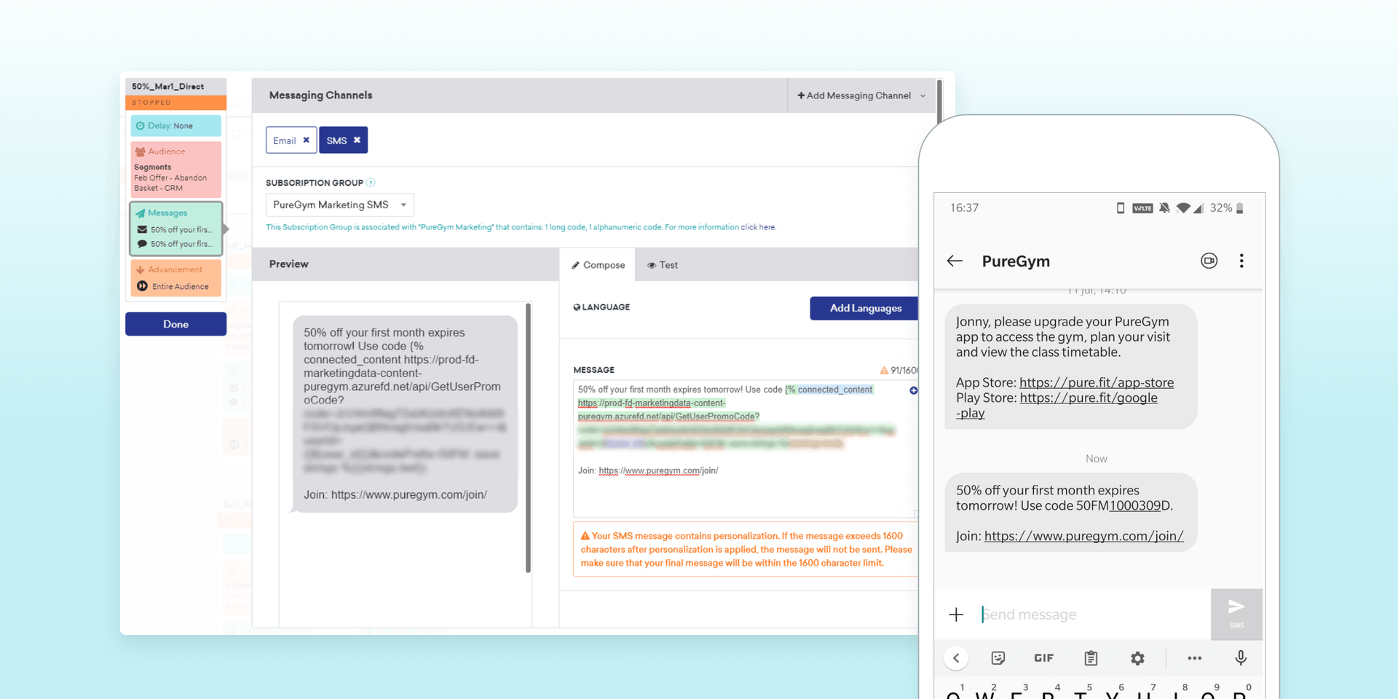The height and width of the screenshot is (699, 1398).
Task: Start a video call with PureGym
Action: tap(1209, 261)
